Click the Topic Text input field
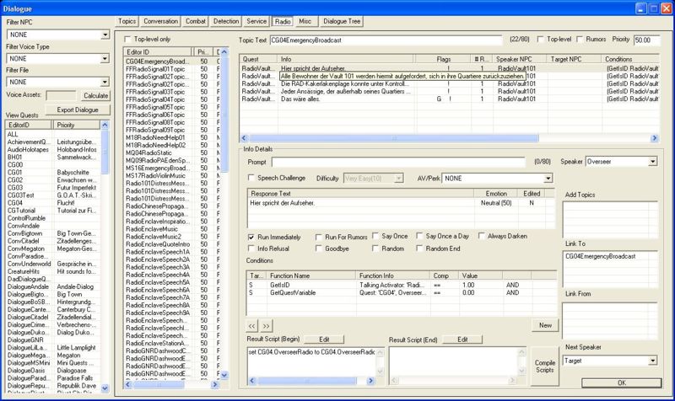The height and width of the screenshot is (401, 675). [386, 40]
